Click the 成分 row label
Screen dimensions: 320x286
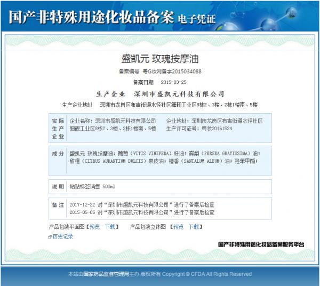tap(58, 154)
